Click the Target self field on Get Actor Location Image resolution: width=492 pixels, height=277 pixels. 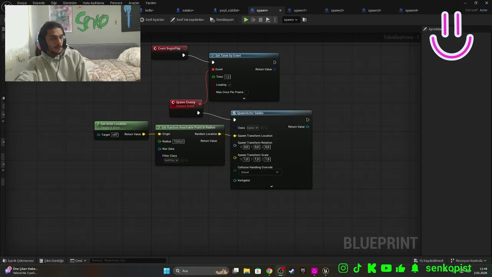pos(115,135)
